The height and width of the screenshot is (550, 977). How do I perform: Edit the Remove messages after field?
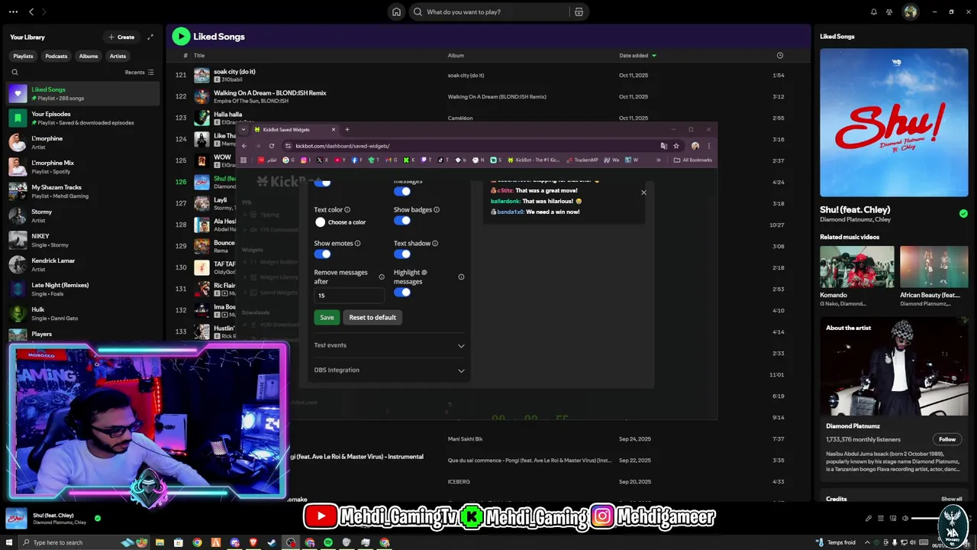pyautogui.click(x=349, y=295)
